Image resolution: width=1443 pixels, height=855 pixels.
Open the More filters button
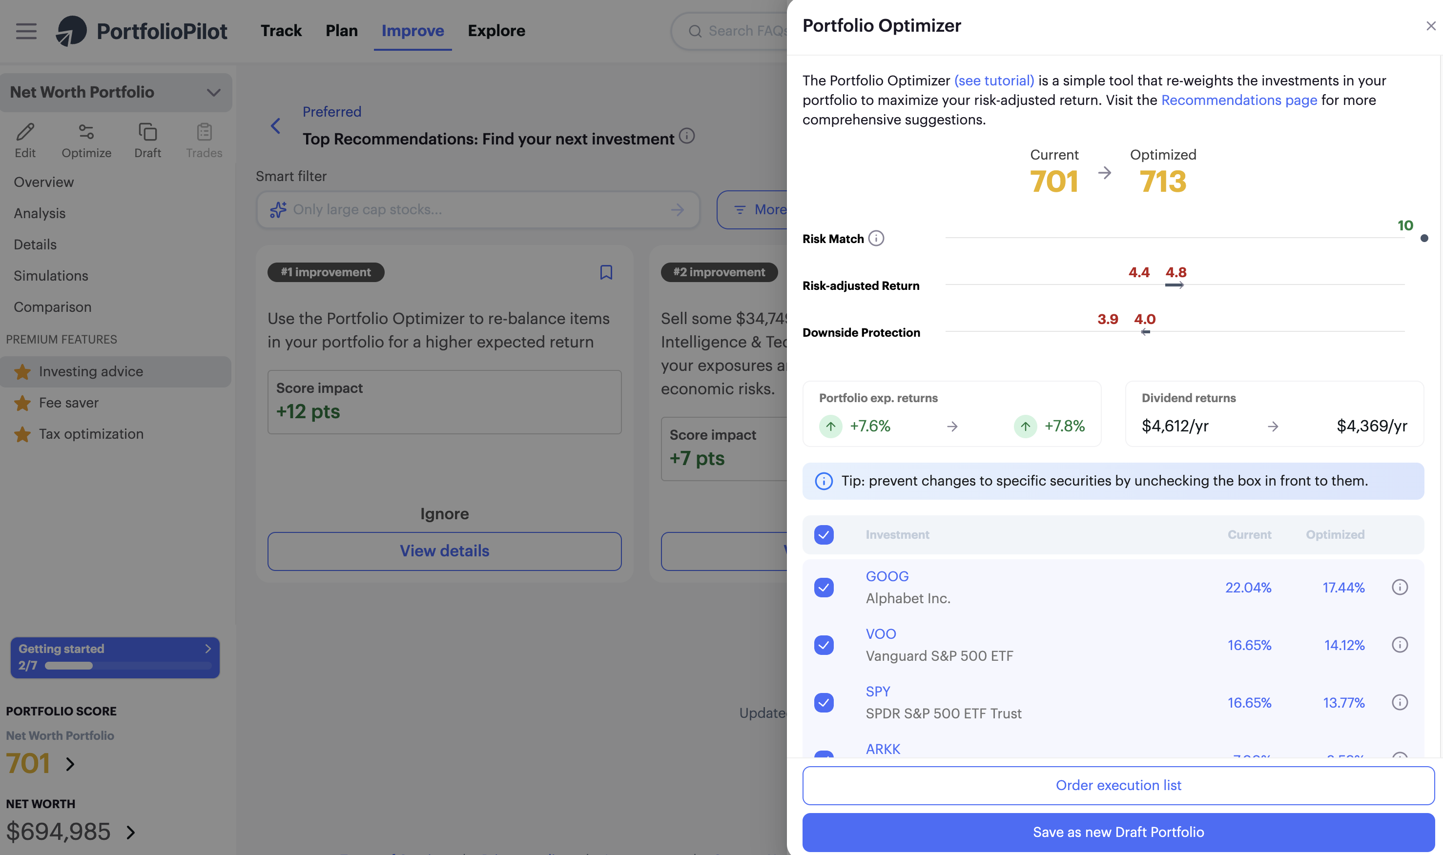pyautogui.click(x=753, y=210)
